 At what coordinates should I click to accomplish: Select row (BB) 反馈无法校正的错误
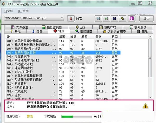[x=63, y=80]
